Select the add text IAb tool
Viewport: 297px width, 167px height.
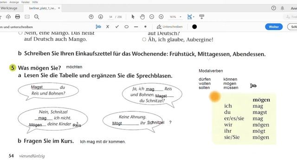pyautogui.click(x=98, y=27)
